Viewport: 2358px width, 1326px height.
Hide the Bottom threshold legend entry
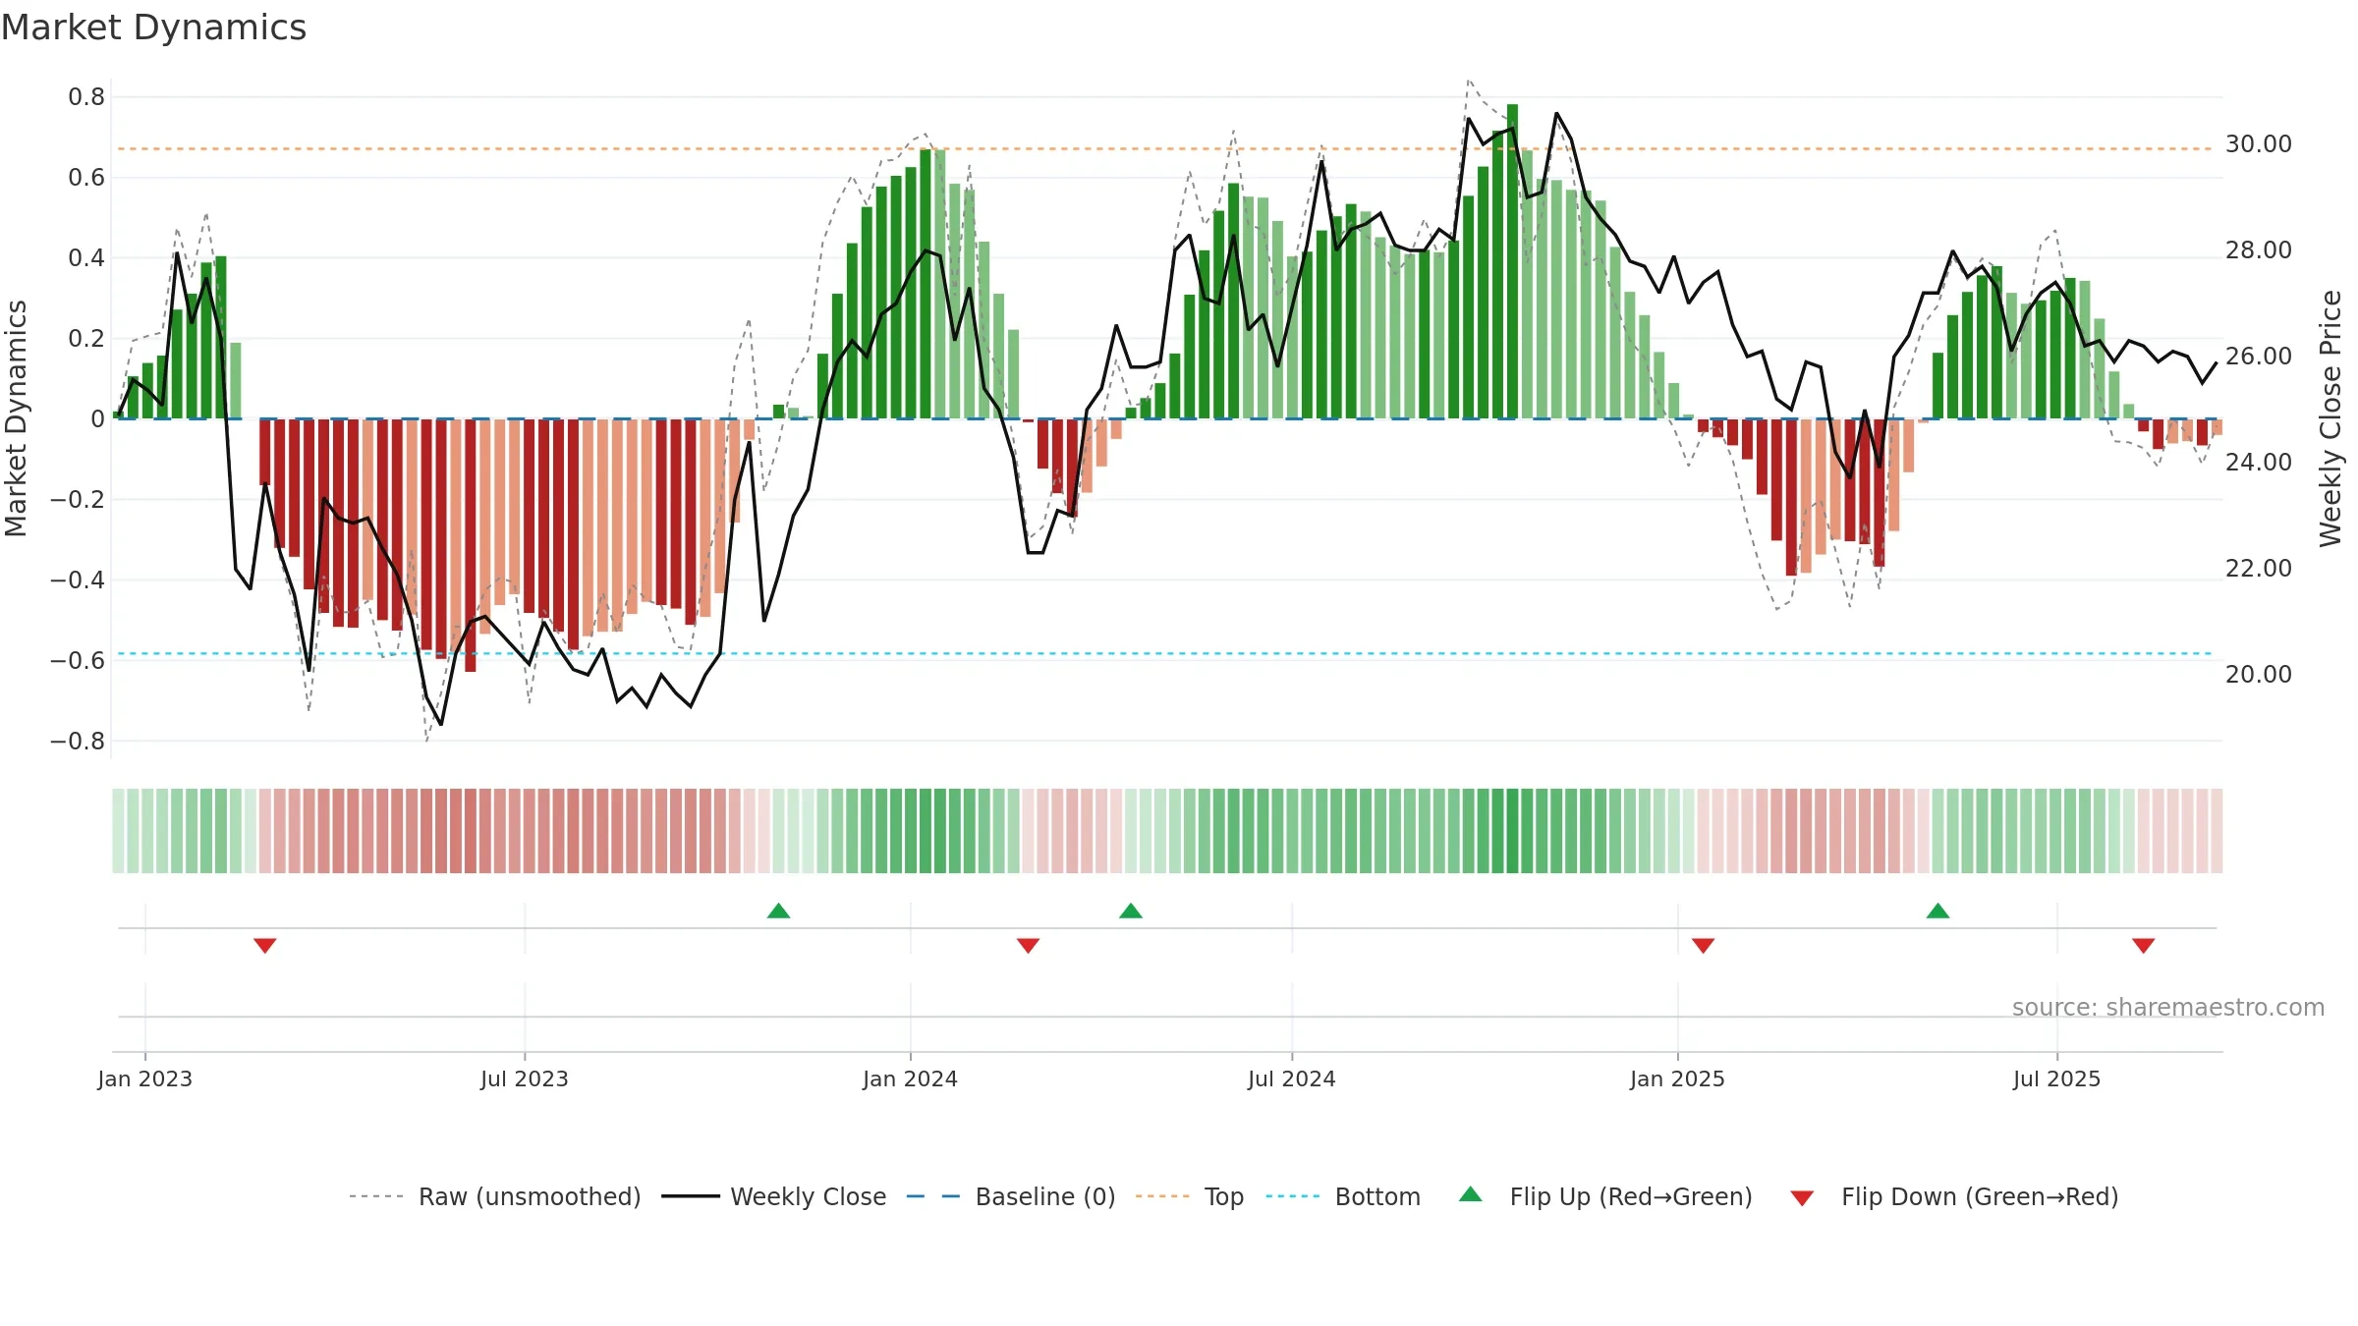(1343, 1196)
